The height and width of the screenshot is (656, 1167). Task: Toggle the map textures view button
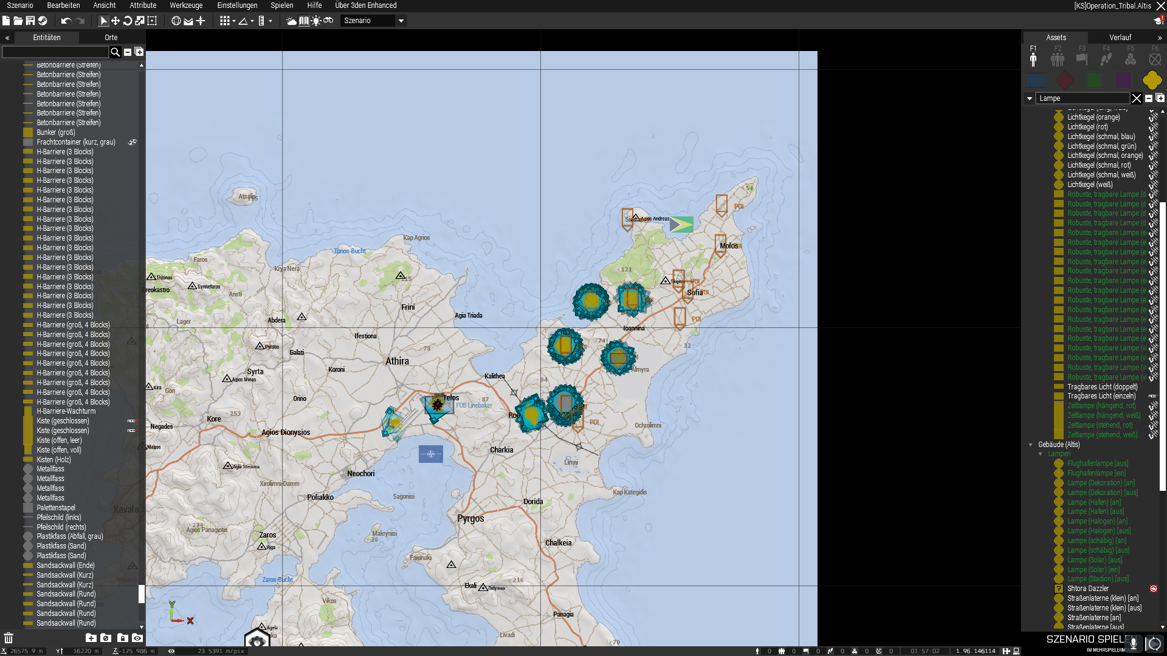304,21
